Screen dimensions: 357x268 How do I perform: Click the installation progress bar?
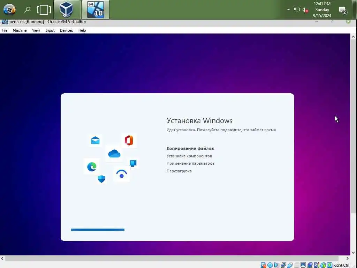[x=98, y=230]
